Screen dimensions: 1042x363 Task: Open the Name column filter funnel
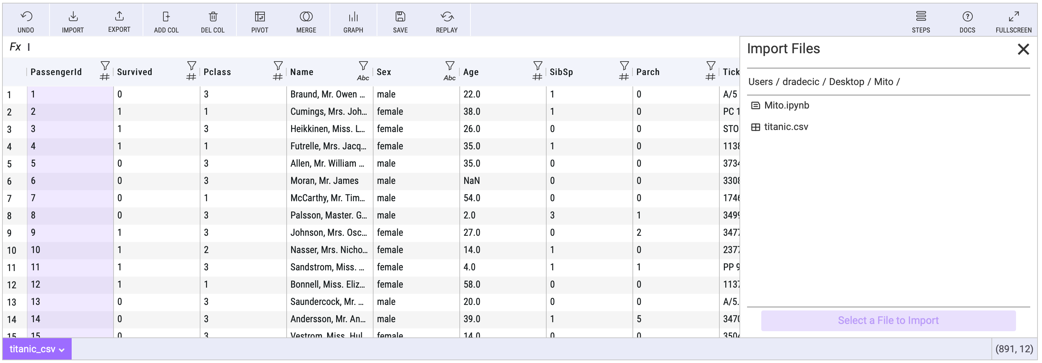click(x=363, y=65)
